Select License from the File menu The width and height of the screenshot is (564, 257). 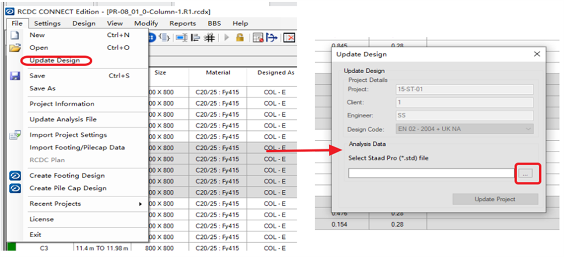41,219
